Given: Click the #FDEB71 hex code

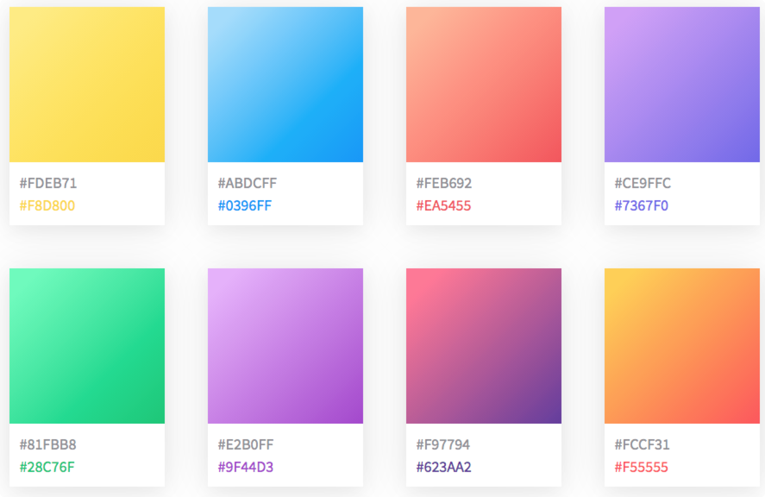Looking at the screenshot, I should [x=48, y=183].
